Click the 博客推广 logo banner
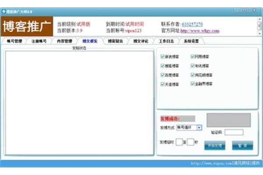The height and width of the screenshot is (175, 263). point(27,26)
